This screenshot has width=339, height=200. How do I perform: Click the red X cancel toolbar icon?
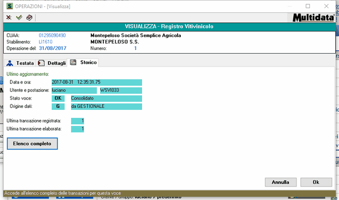click(x=9, y=18)
